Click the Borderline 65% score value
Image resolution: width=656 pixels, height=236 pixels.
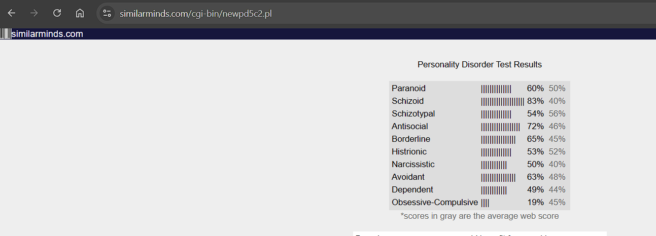[x=535, y=139]
